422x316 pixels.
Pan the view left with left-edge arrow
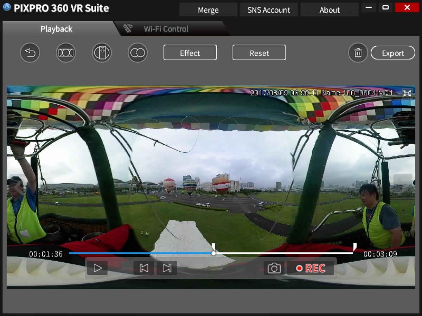pos(18,184)
